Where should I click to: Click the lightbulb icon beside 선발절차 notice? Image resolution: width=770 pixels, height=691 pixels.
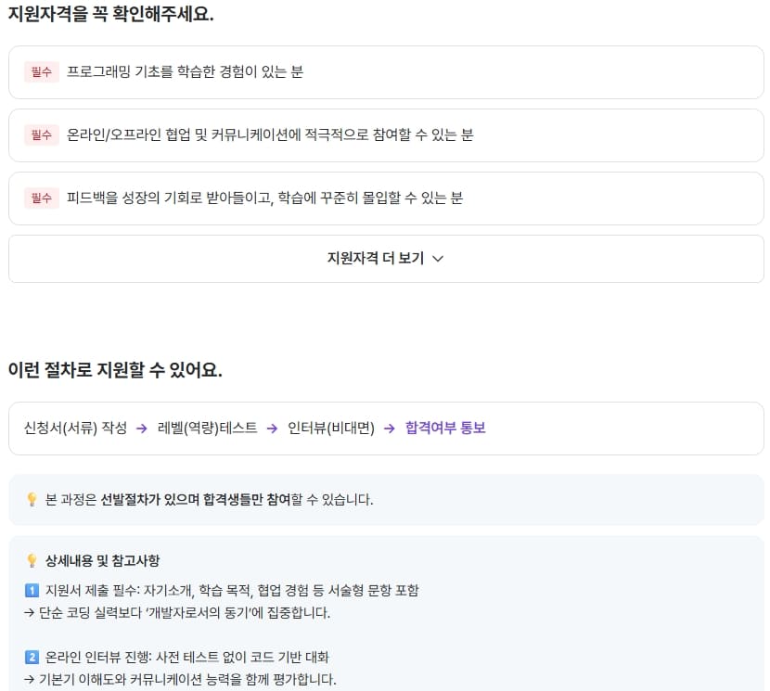[31, 500]
